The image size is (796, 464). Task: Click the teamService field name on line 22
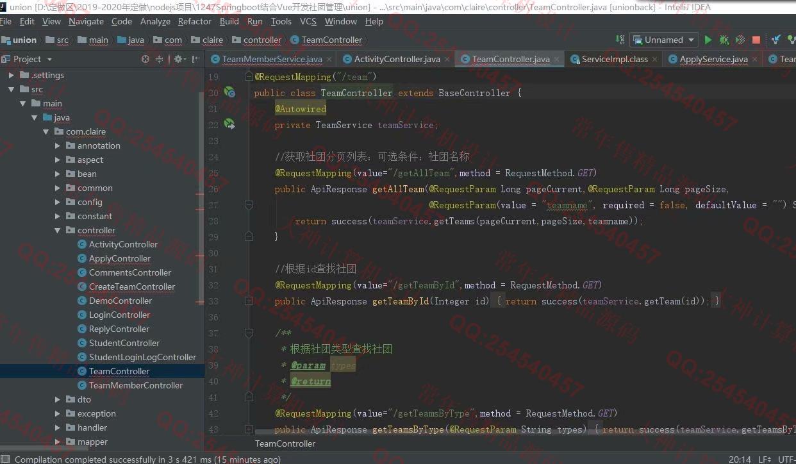click(x=407, y=125)
